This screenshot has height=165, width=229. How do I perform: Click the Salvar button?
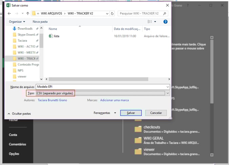click(x=131, y=113)
